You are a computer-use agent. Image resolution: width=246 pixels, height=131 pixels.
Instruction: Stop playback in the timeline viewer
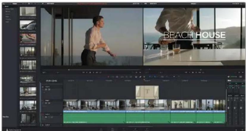tap(193, 73)
